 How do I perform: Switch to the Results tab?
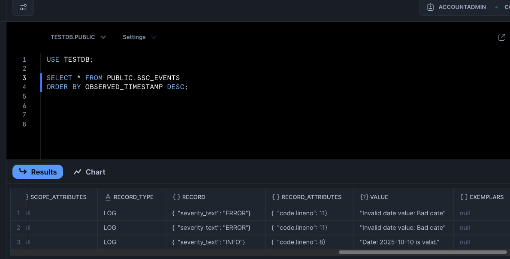click(38, 172)
